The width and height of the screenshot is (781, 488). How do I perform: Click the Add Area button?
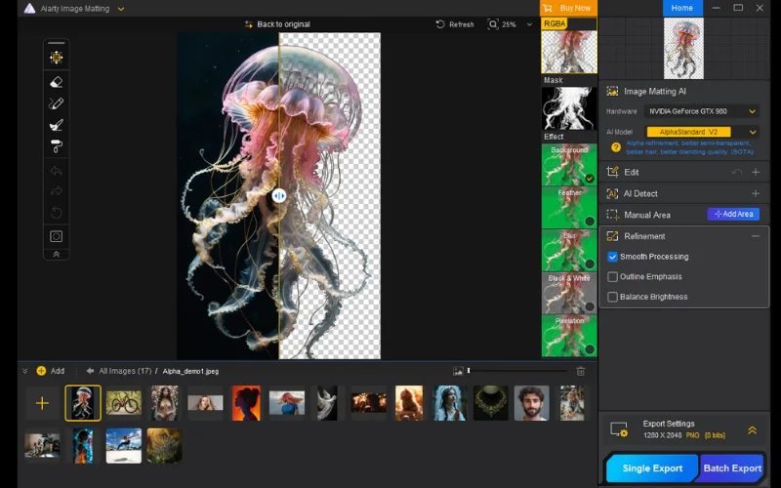tap(733, 214)
